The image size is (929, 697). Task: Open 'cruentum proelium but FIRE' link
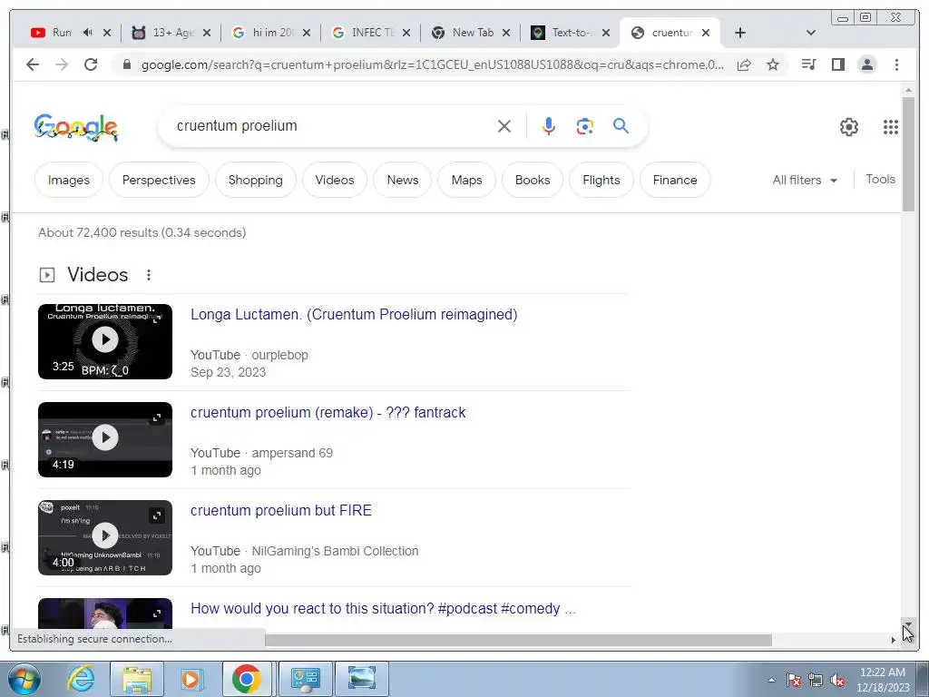(x=281, y=510)
